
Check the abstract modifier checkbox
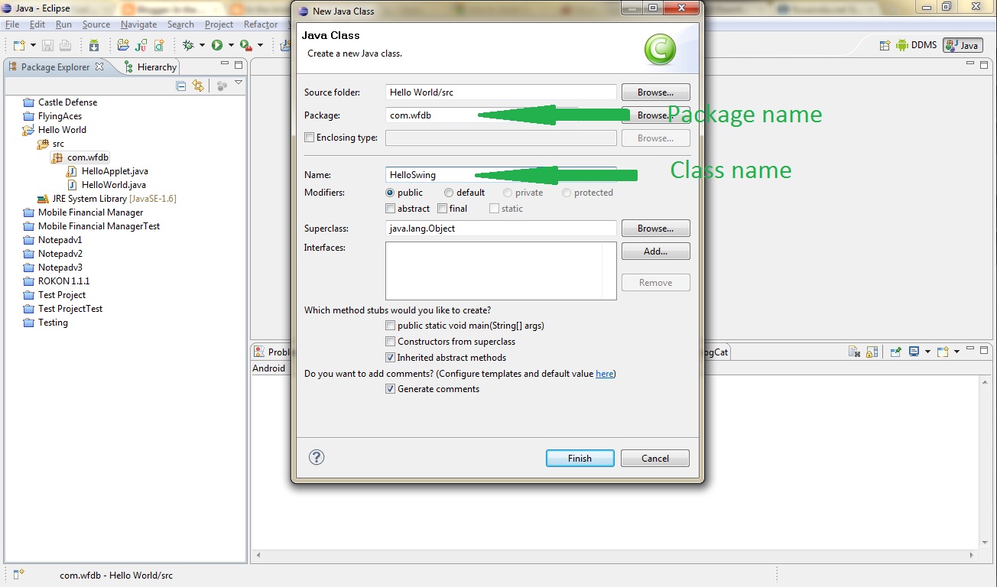coord(391,208)
